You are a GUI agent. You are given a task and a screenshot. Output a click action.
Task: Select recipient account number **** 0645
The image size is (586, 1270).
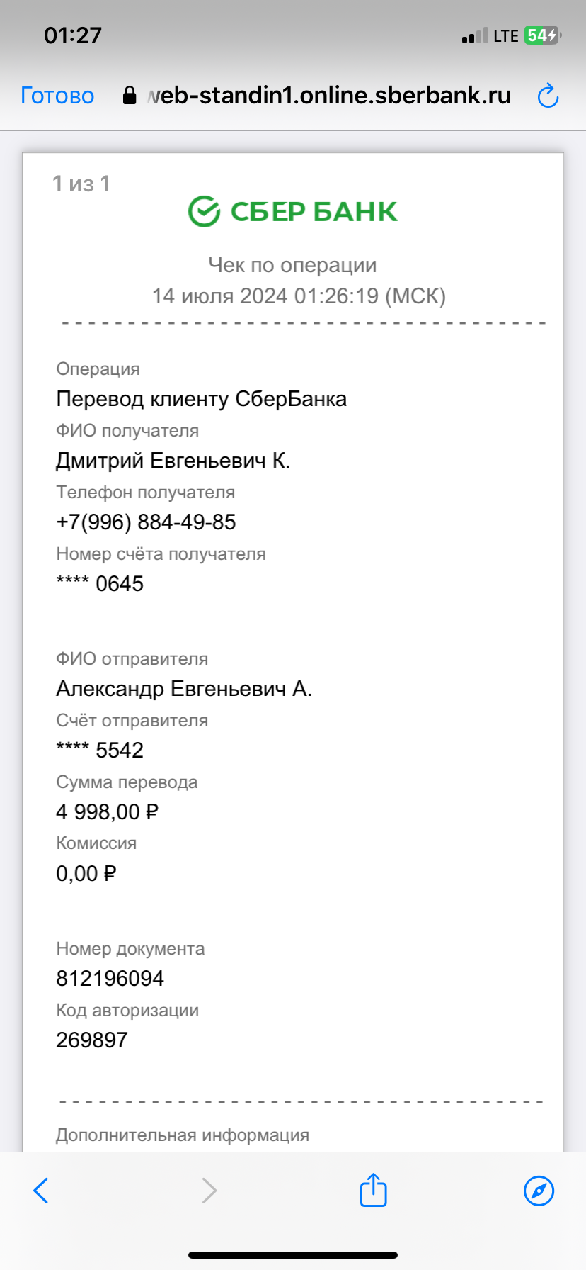pos(100,584)
